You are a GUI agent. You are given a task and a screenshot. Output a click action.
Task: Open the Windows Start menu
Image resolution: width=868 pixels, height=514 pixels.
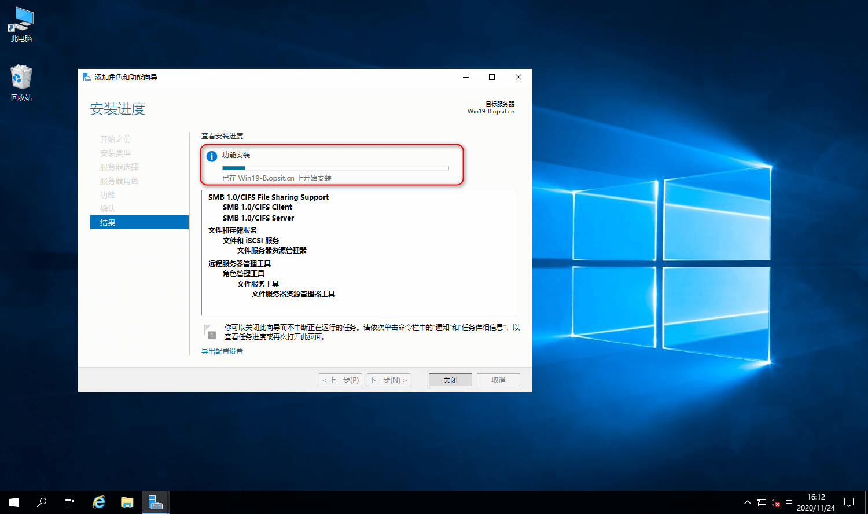click(14, 502)
